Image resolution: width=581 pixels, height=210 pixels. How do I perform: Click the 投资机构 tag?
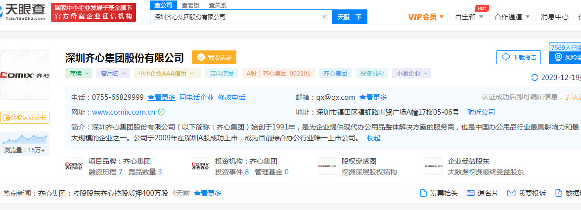coord(372,73)
